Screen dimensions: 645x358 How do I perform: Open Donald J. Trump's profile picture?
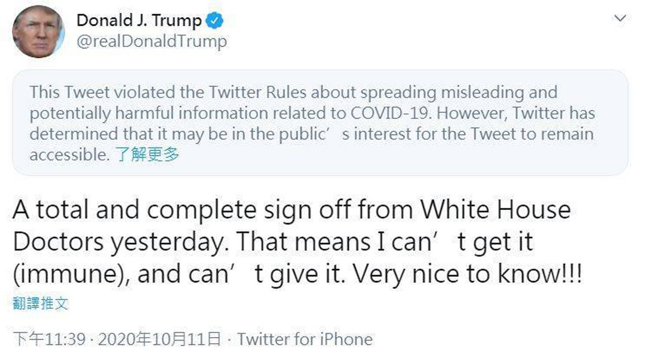pos(38,32)
